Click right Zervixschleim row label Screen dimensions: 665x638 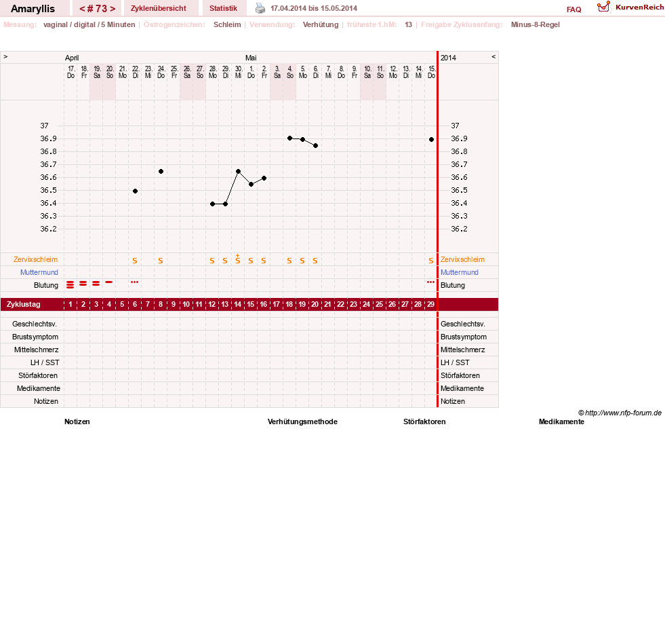pyautogui.click(x=462, y=259)
